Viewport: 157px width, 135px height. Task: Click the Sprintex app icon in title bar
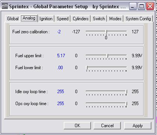click(x=5, y=6)
